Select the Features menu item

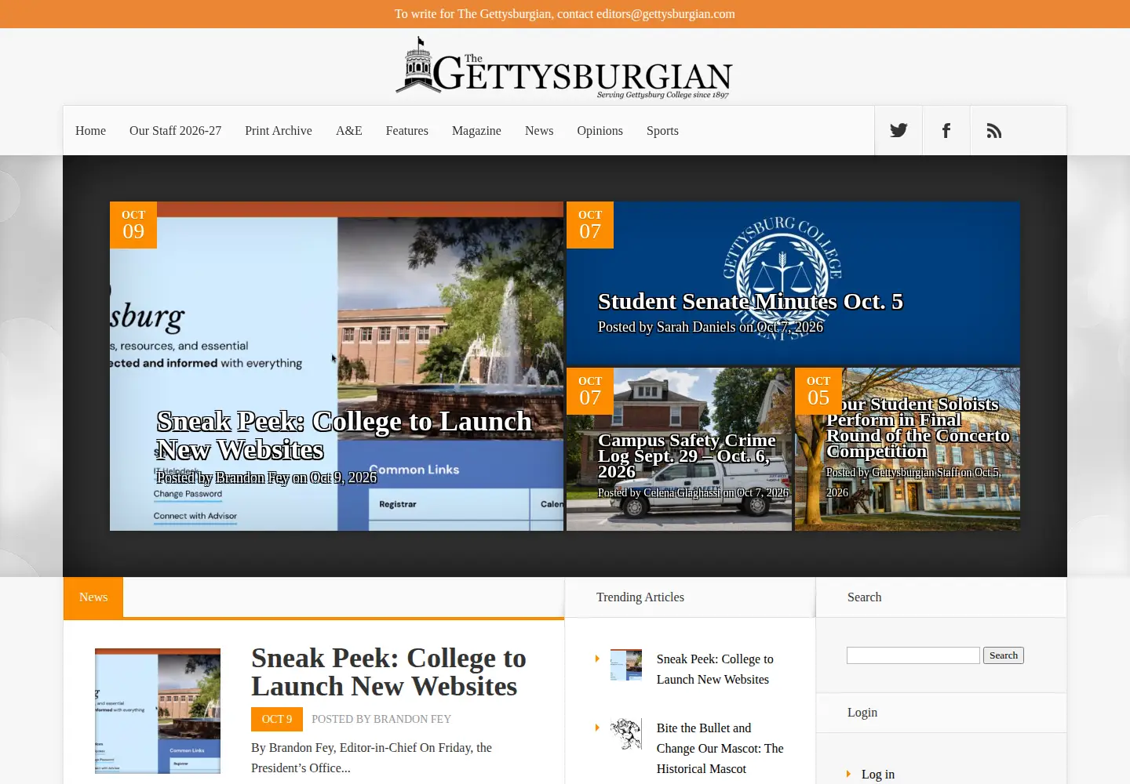[x=407, y=131]
